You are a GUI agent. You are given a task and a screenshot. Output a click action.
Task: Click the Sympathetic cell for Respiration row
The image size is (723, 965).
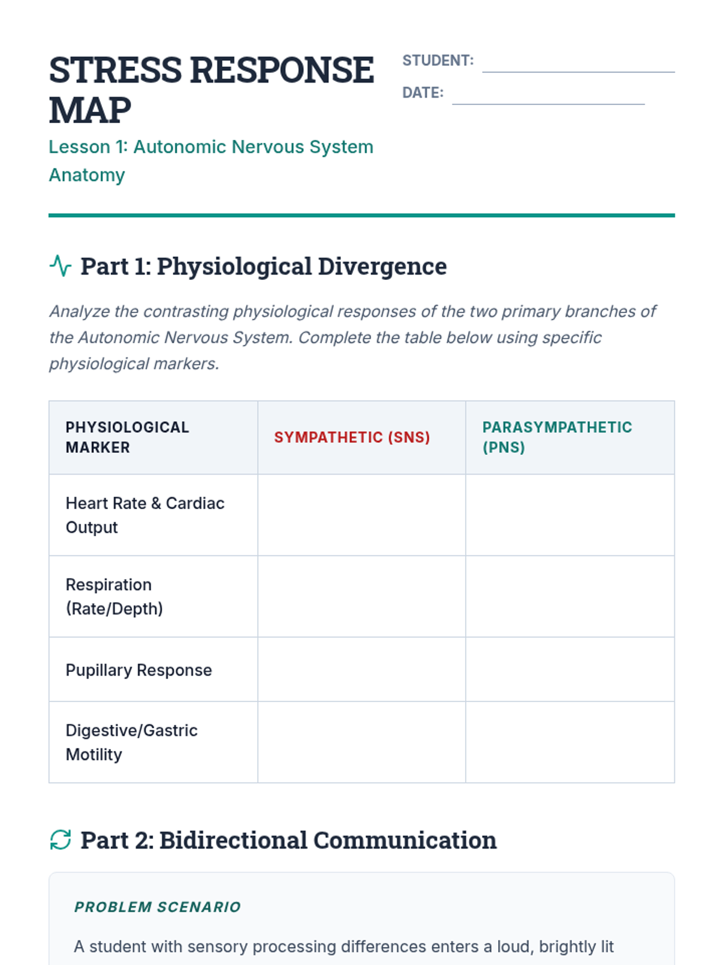(361, 596)
